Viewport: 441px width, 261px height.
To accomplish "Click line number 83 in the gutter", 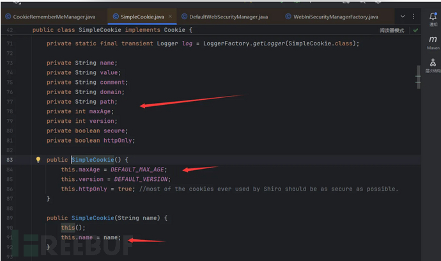I will point(10,159).
